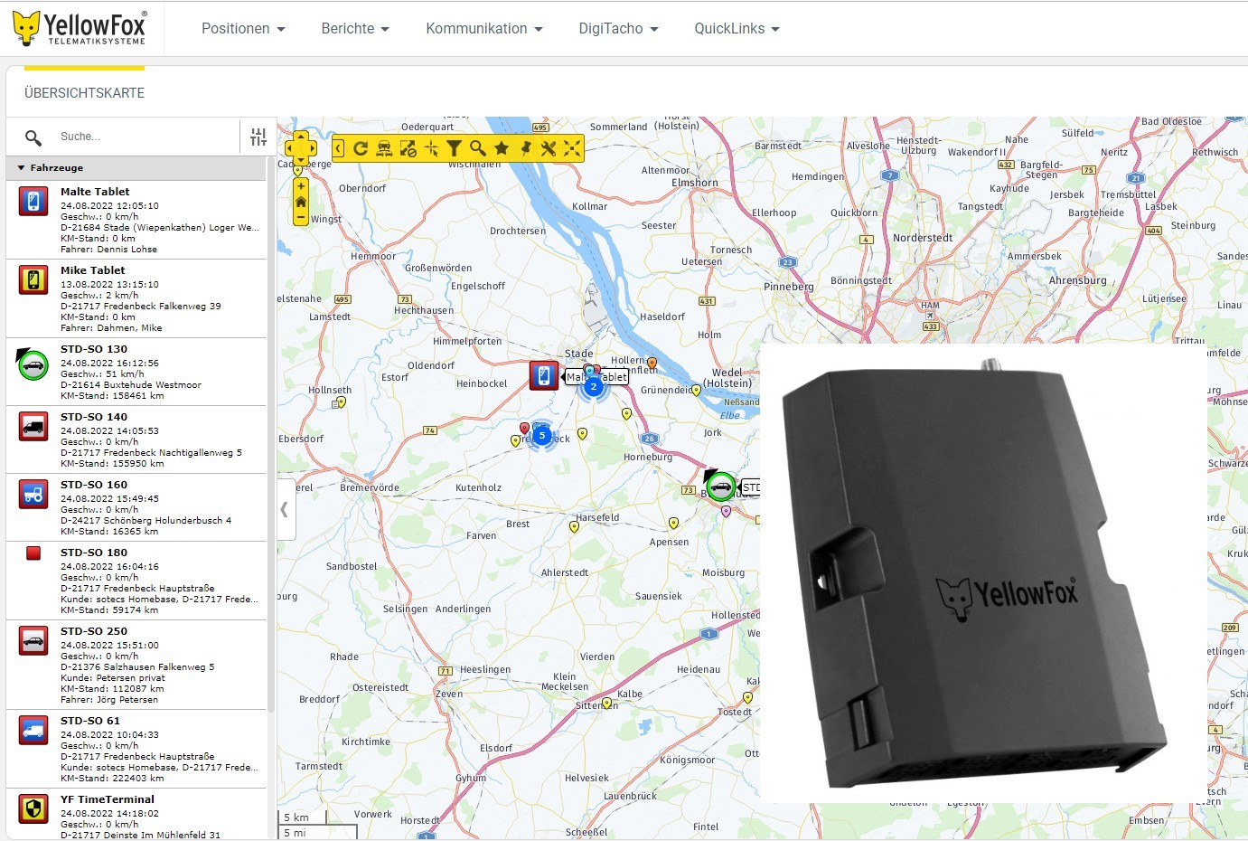Click the STD-SO 160 tractor icon
Image resolution: width=1248 pixels, height=841 pixels.
pyautogui.click(x=33, y=494)
